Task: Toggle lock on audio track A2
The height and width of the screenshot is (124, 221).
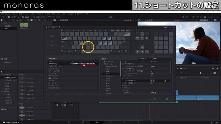Action: (61, 105)
